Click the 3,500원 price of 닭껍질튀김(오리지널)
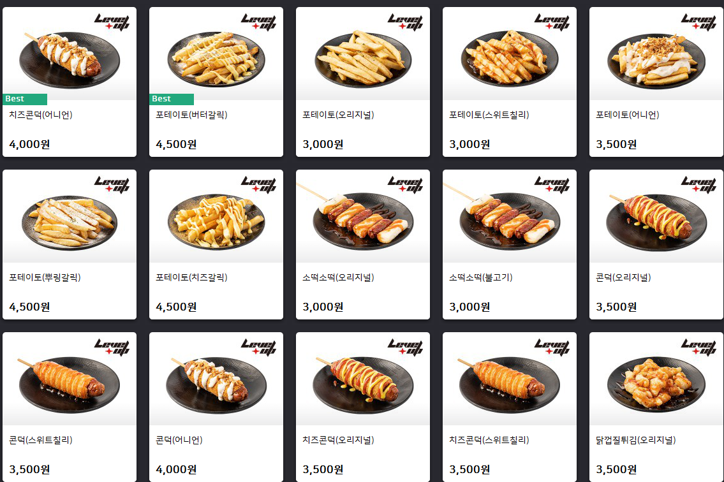 point(616,469)
